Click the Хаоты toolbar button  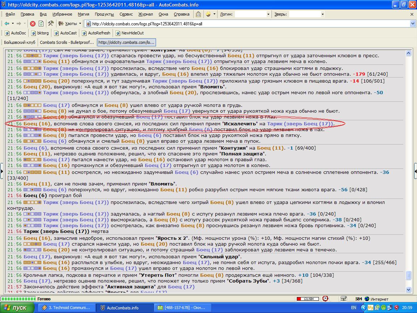(x=68, y=24)
